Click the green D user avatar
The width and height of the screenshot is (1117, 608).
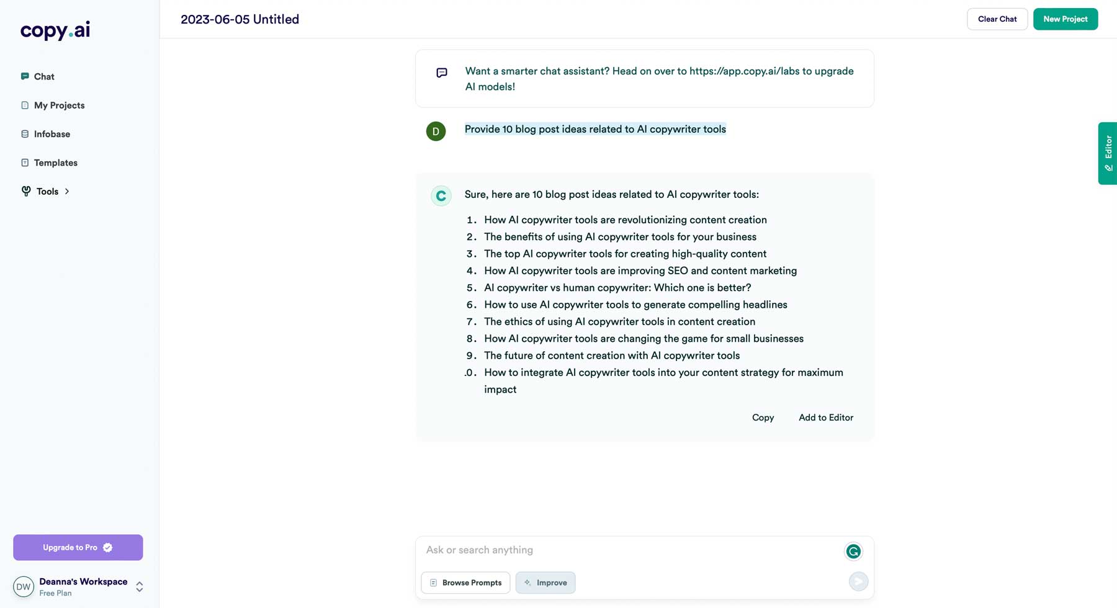[436, 132]
